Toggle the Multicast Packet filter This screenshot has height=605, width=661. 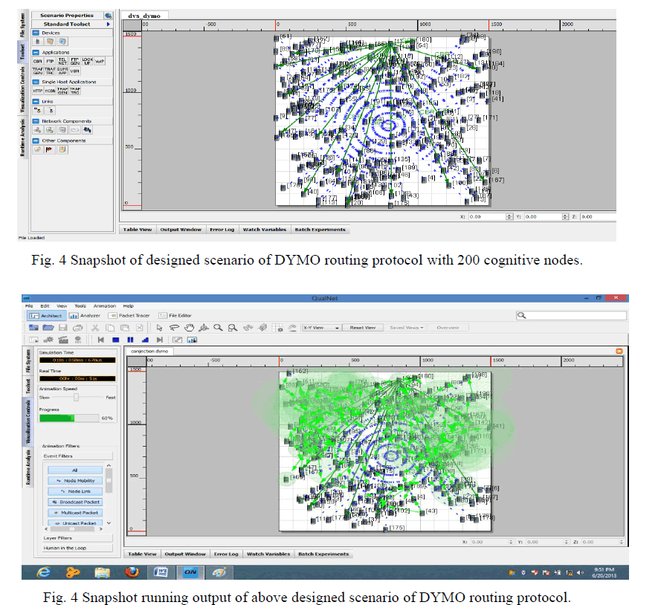pyautogui.click(x=74, y=513)
